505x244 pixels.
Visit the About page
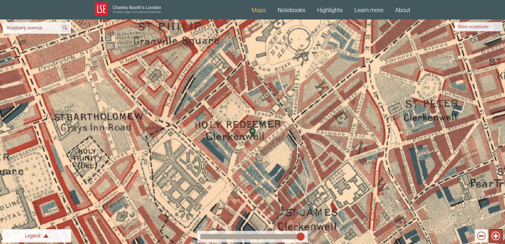tap(402, 10)
